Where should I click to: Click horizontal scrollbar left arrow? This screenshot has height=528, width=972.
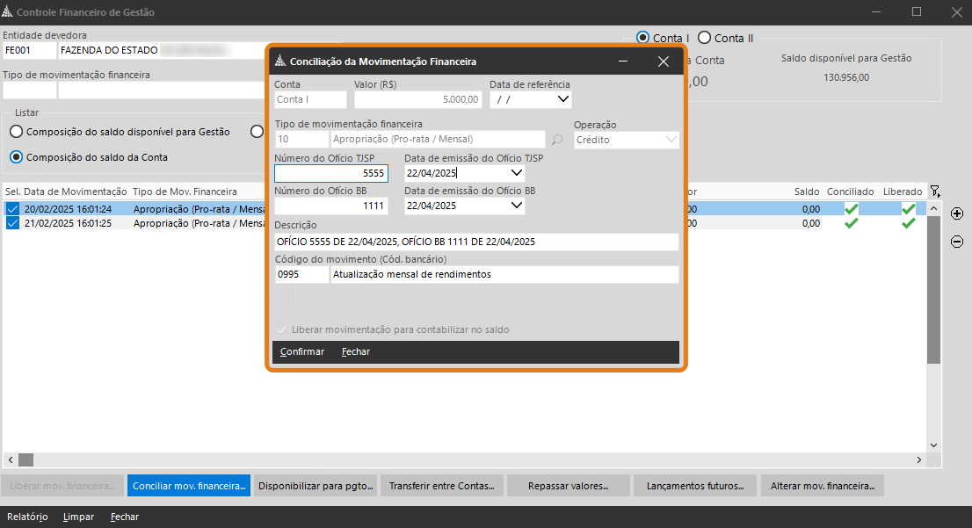[x=10, y=459]
